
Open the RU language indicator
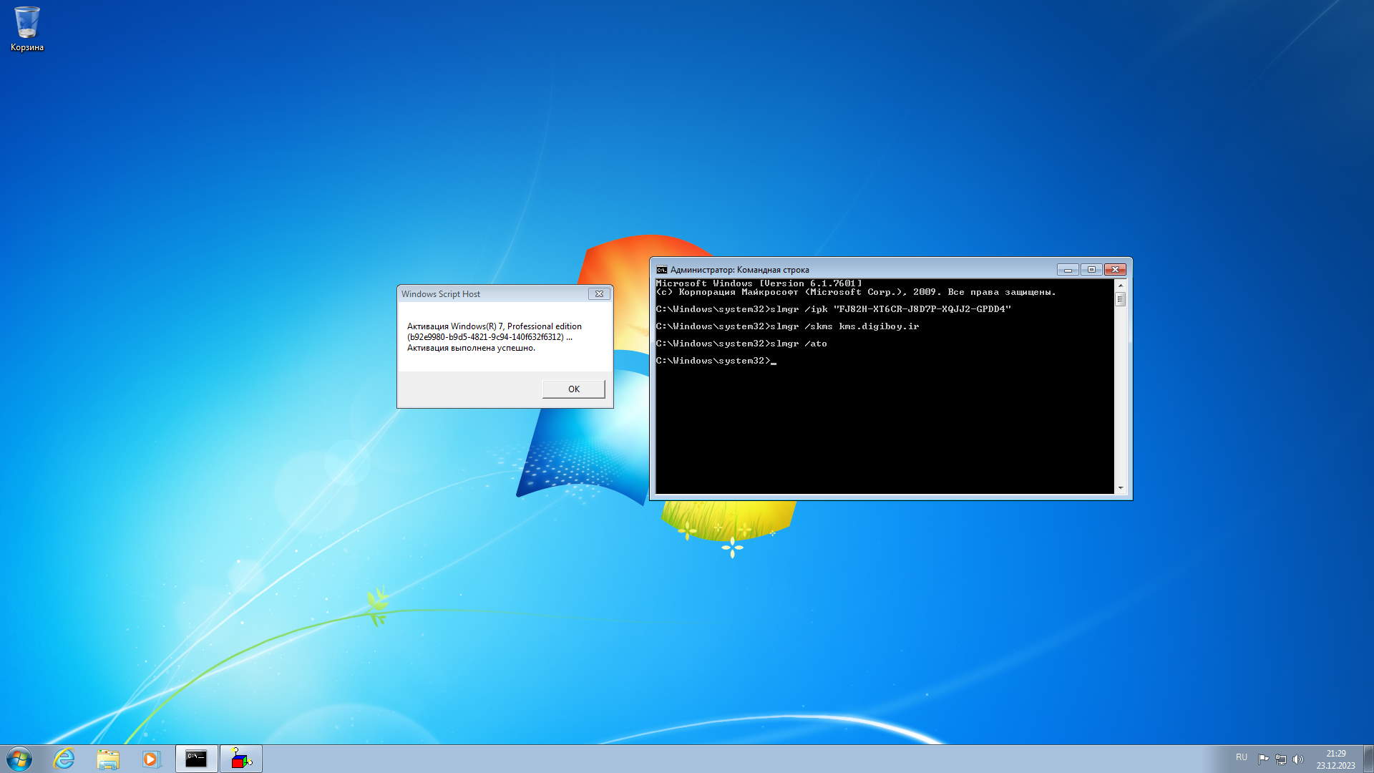[x=1241, y=757]
